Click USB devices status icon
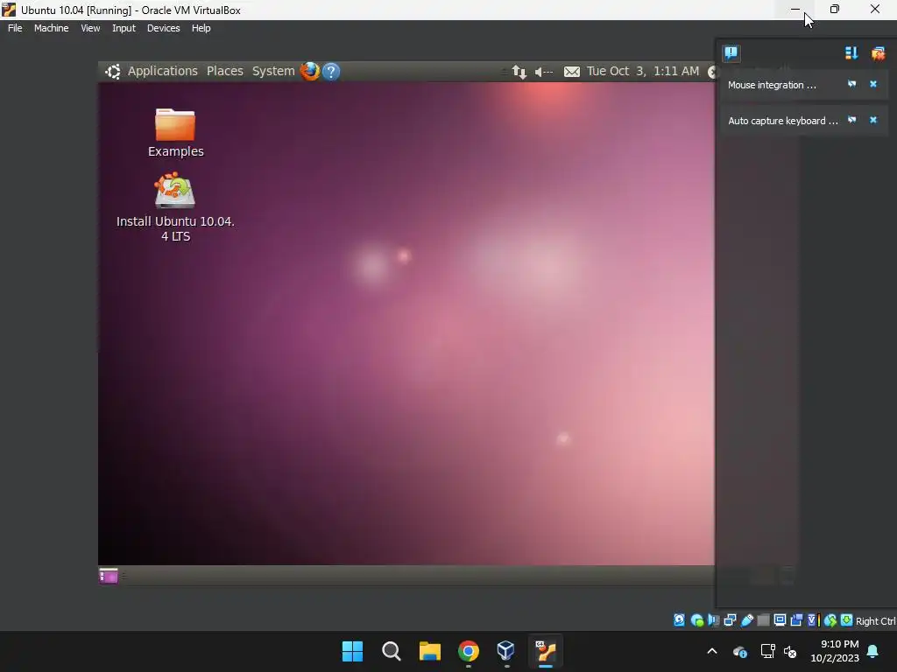Viewport: 897px width, 672px height. (746, 620)
